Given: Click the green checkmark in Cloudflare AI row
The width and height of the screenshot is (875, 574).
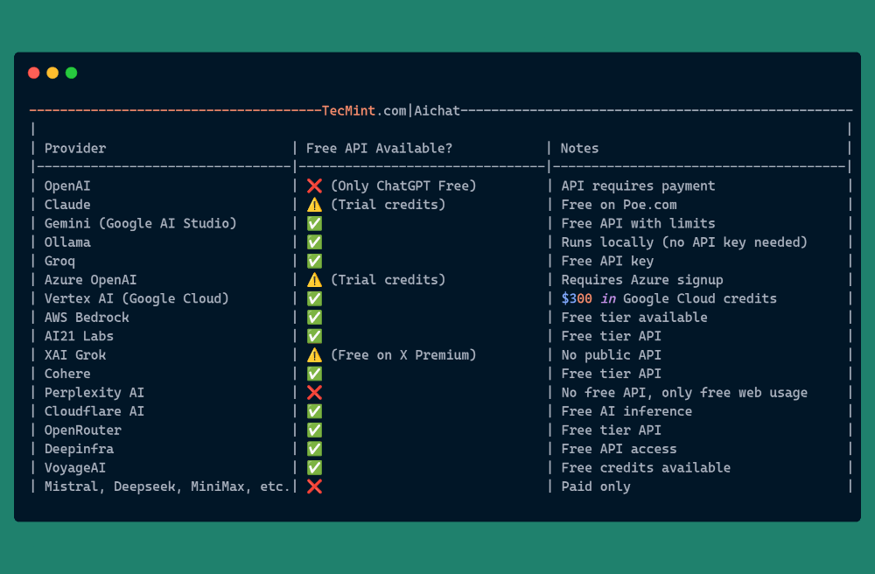Looking at the screenshot, I should point(314,411).
